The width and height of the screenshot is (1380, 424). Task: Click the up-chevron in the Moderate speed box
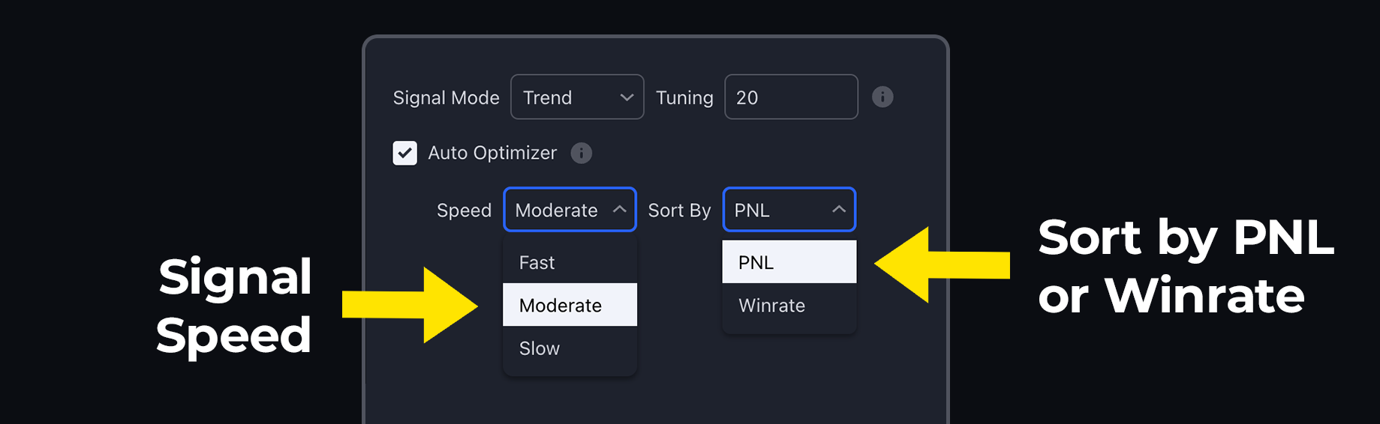[619, 210]
